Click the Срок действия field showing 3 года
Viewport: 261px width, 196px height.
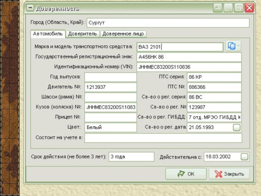click(131, 157)
